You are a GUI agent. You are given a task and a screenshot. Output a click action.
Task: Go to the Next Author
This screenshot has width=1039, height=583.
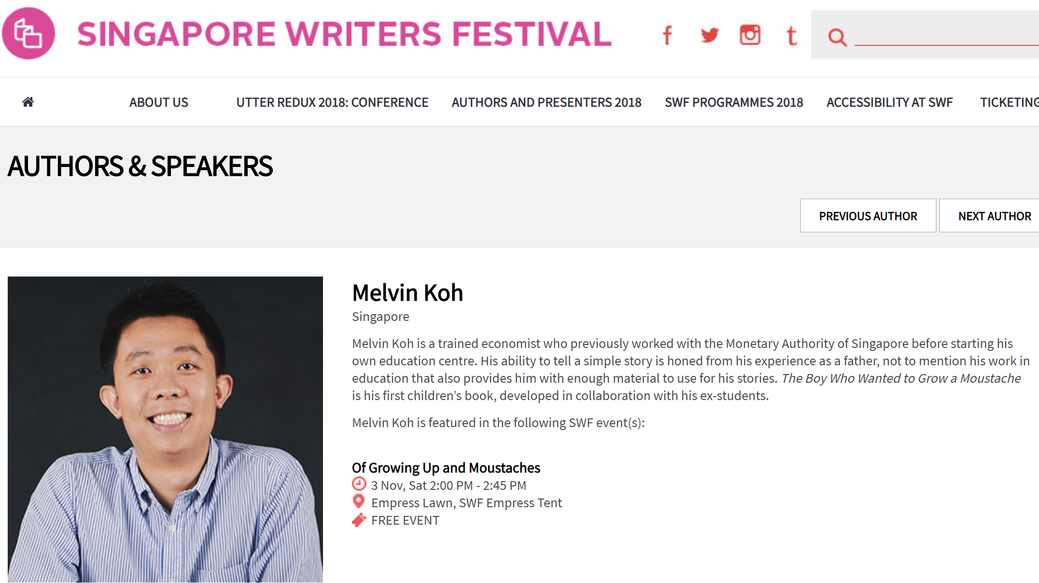pyautogui.click(x=989, y=216)
